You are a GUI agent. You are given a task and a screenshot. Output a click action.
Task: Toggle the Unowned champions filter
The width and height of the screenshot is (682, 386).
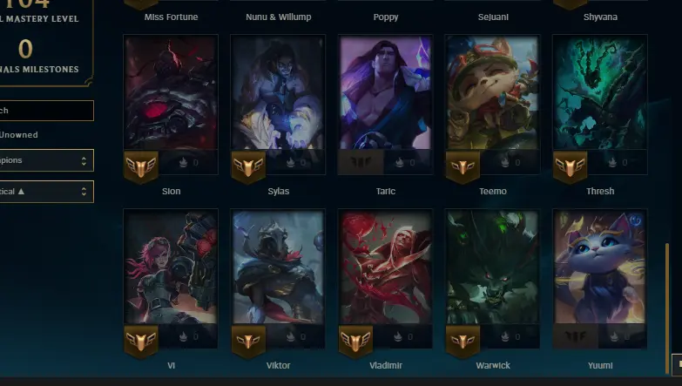tap(18, 135)
